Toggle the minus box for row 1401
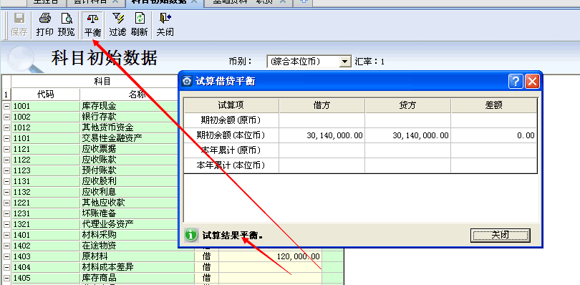Viewport: 580px width, 285px height. click(x=6, y=235)
